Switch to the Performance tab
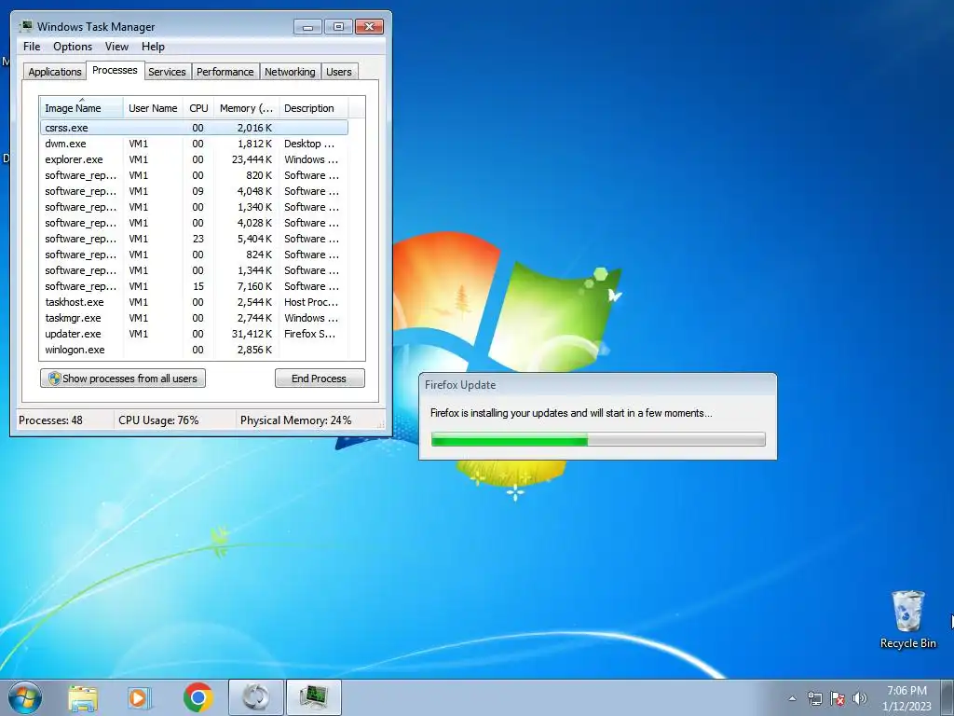The width and height of the screenshot is (954, 716). tap(225, 72)
